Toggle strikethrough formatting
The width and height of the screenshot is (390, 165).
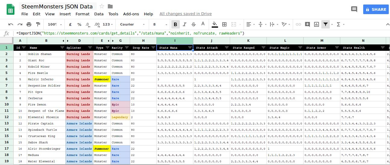point(194,24)
